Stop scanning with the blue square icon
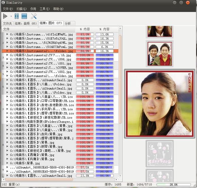197x188 pixels. (24, 16)
